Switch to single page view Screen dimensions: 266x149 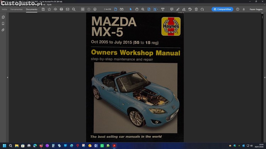point(116,9)
